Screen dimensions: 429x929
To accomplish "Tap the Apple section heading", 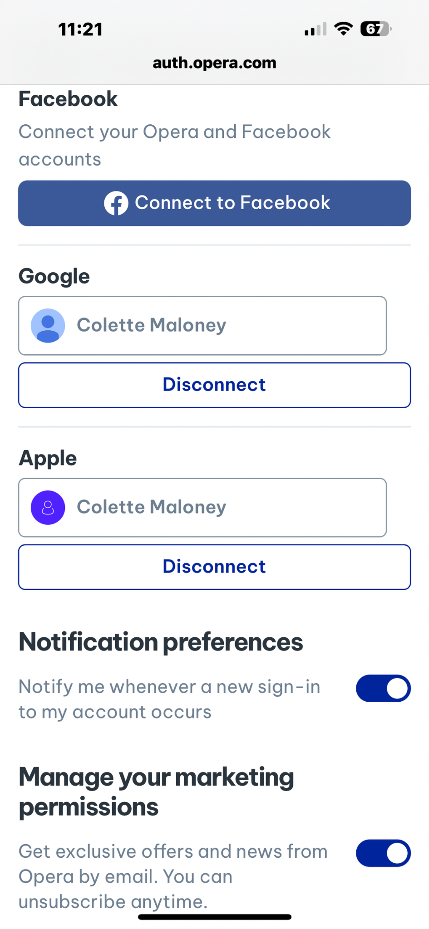I will pos(48,458).
